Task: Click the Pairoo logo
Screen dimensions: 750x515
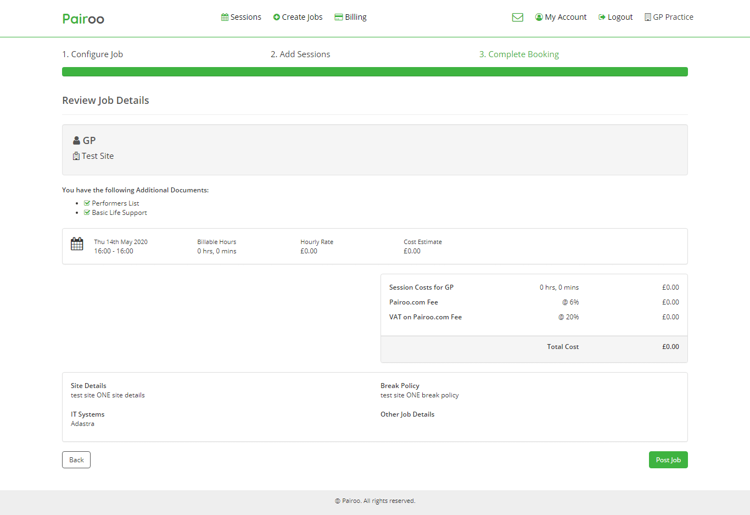Action: click(83, 19)
